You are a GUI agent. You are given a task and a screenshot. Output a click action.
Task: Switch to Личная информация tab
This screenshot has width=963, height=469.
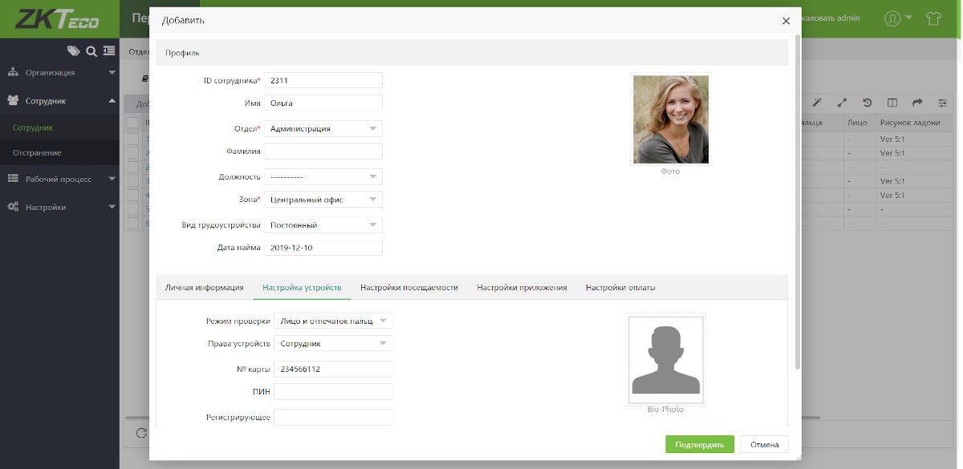tap(205, 288)
